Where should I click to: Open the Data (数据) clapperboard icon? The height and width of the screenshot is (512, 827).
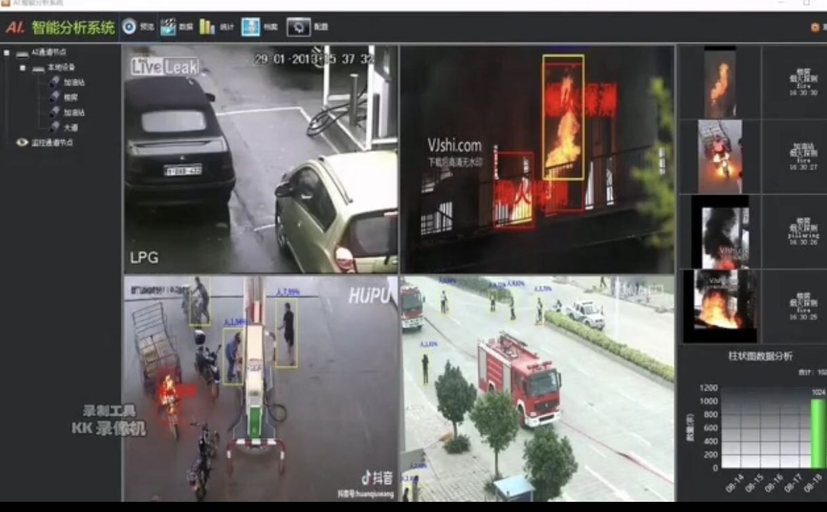tap(168, 27)
